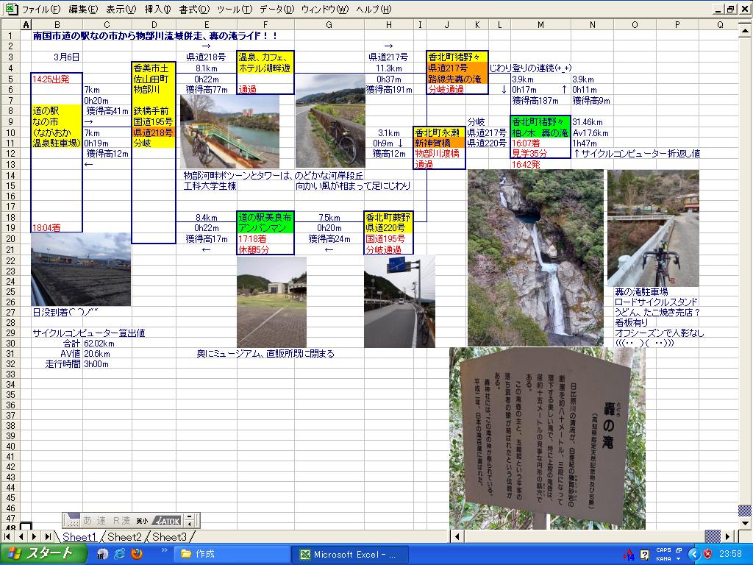Click the スタート Start button

click(x=40, y=554)
